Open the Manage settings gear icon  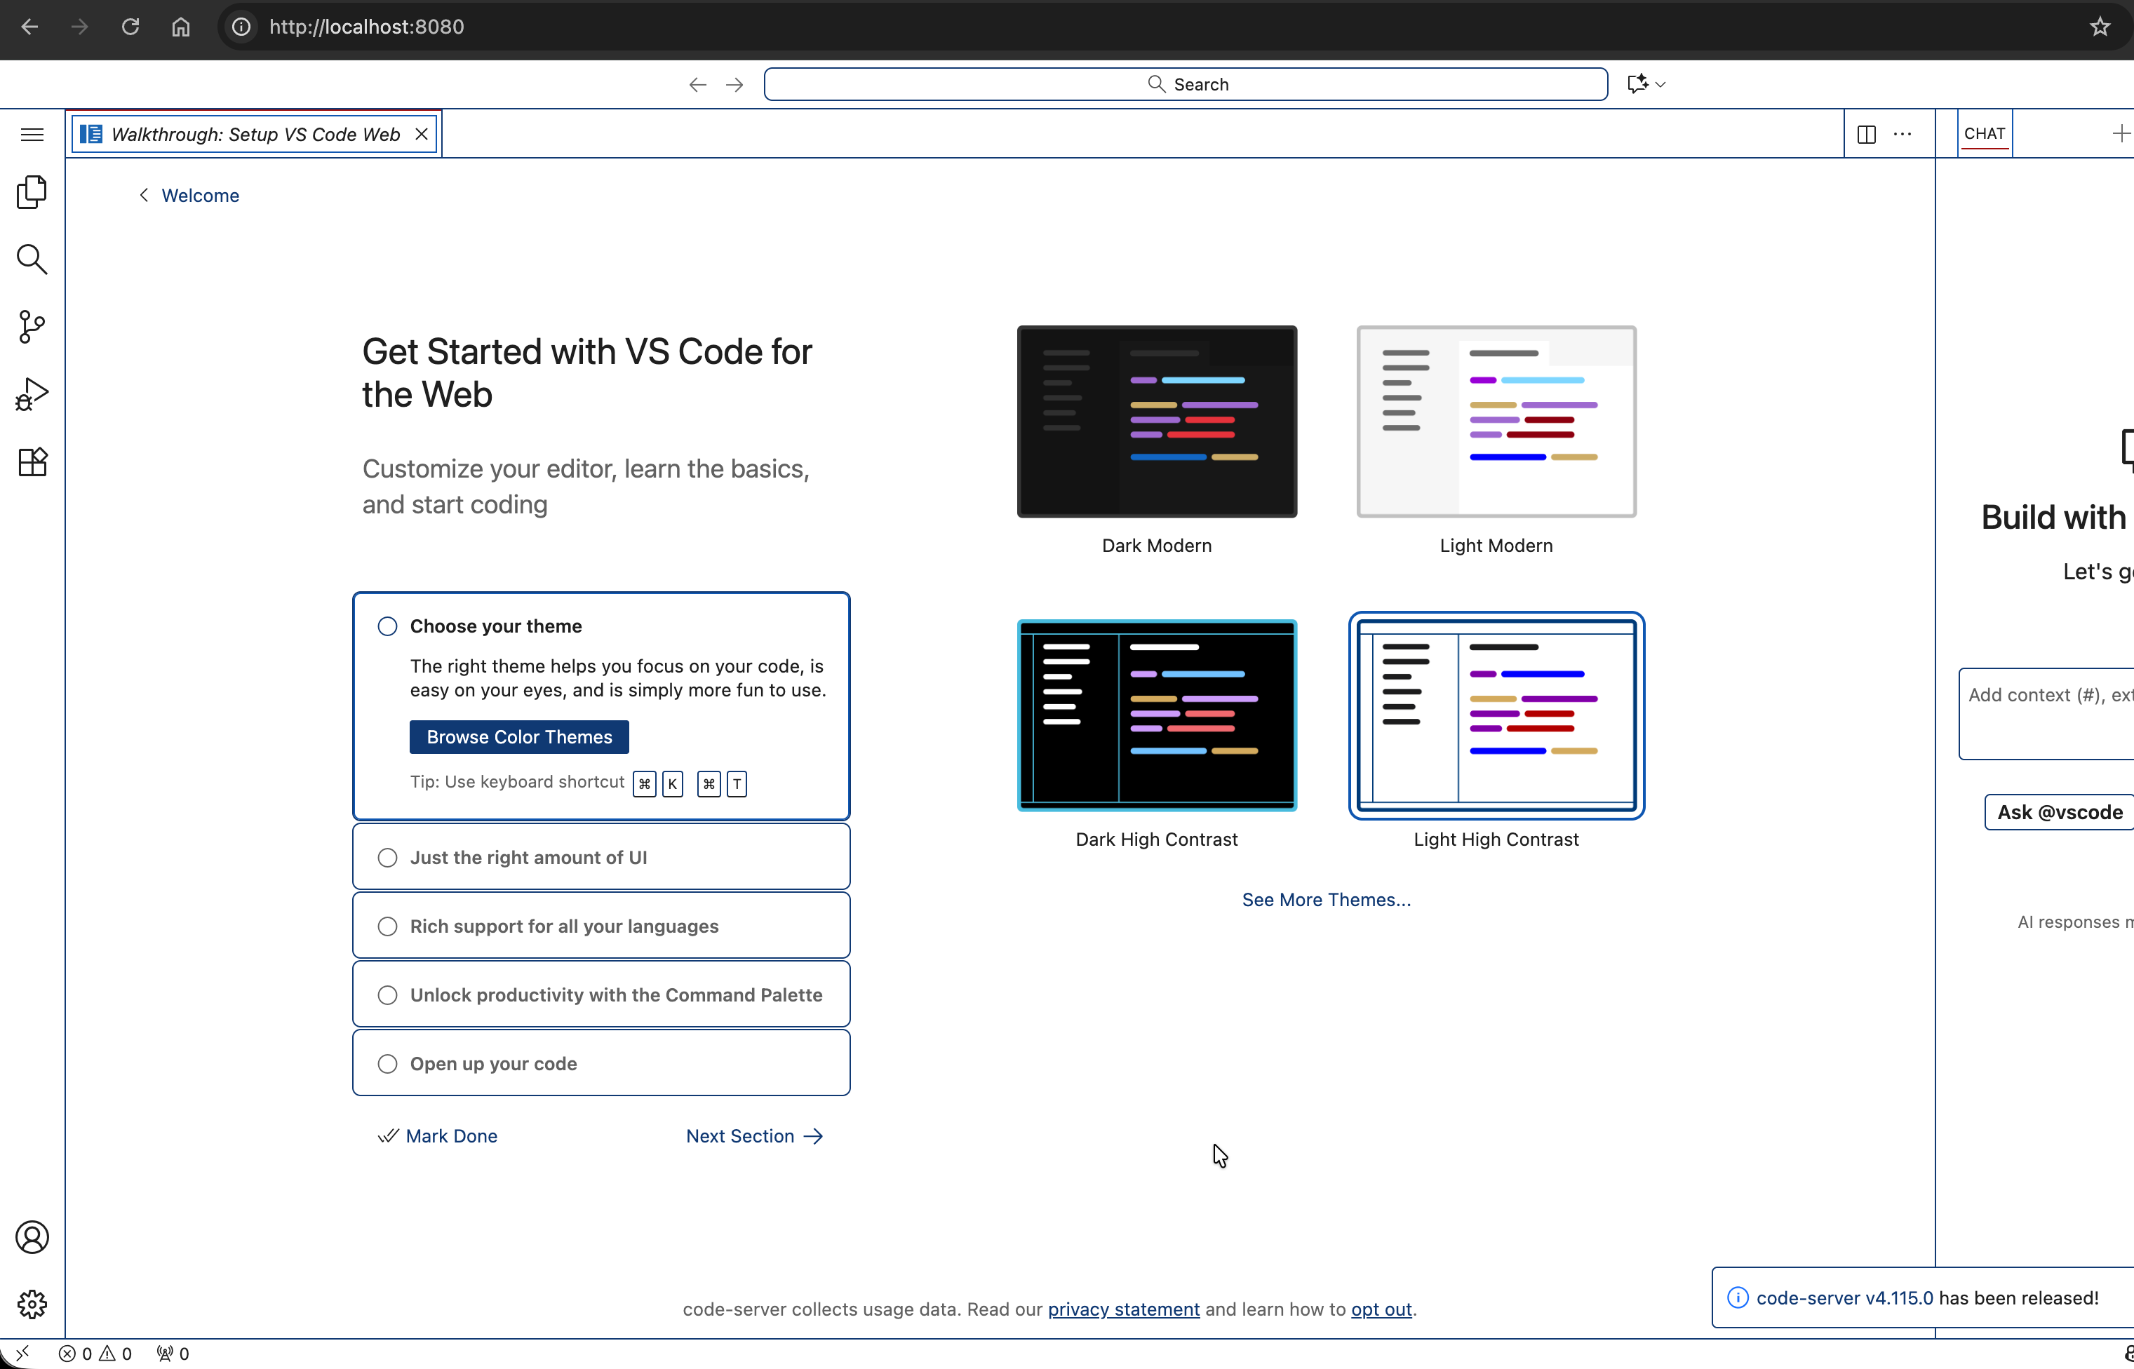[32, 1303]
